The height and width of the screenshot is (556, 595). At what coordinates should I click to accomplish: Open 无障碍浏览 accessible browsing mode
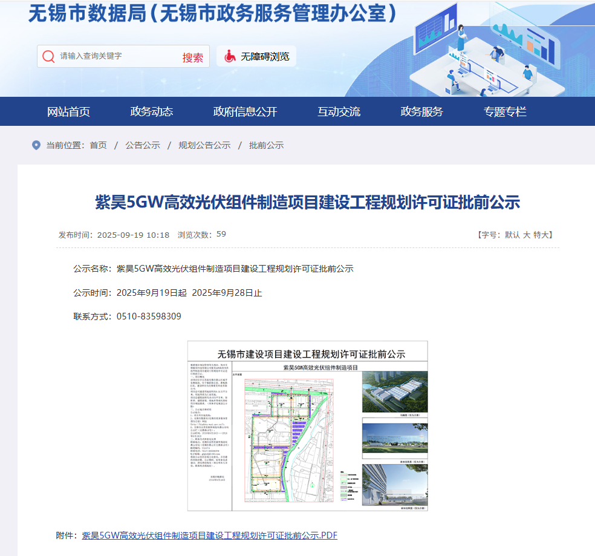pyautogui.click(x=265, y=56)
